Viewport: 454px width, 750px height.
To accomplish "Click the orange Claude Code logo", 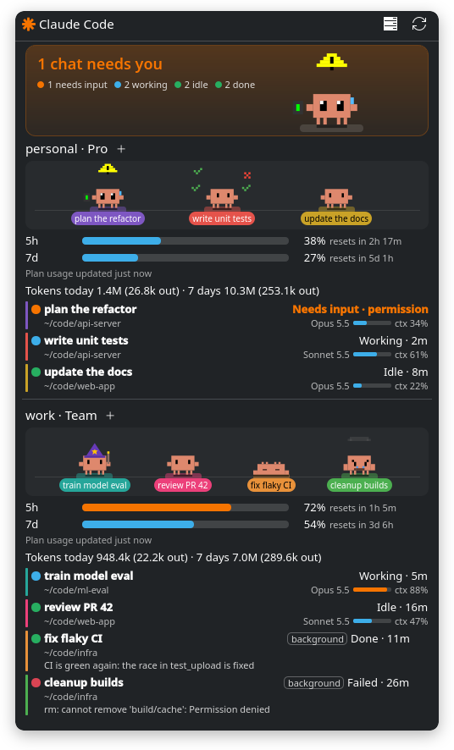I will click(x=29, y=25).
